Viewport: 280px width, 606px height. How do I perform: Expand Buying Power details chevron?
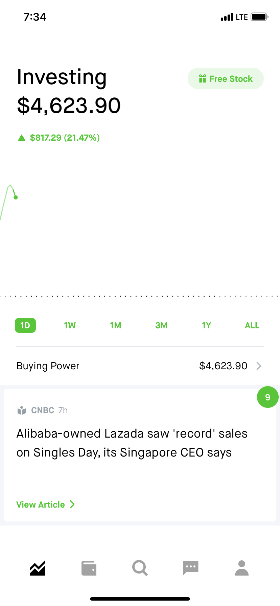coord(259,366)
